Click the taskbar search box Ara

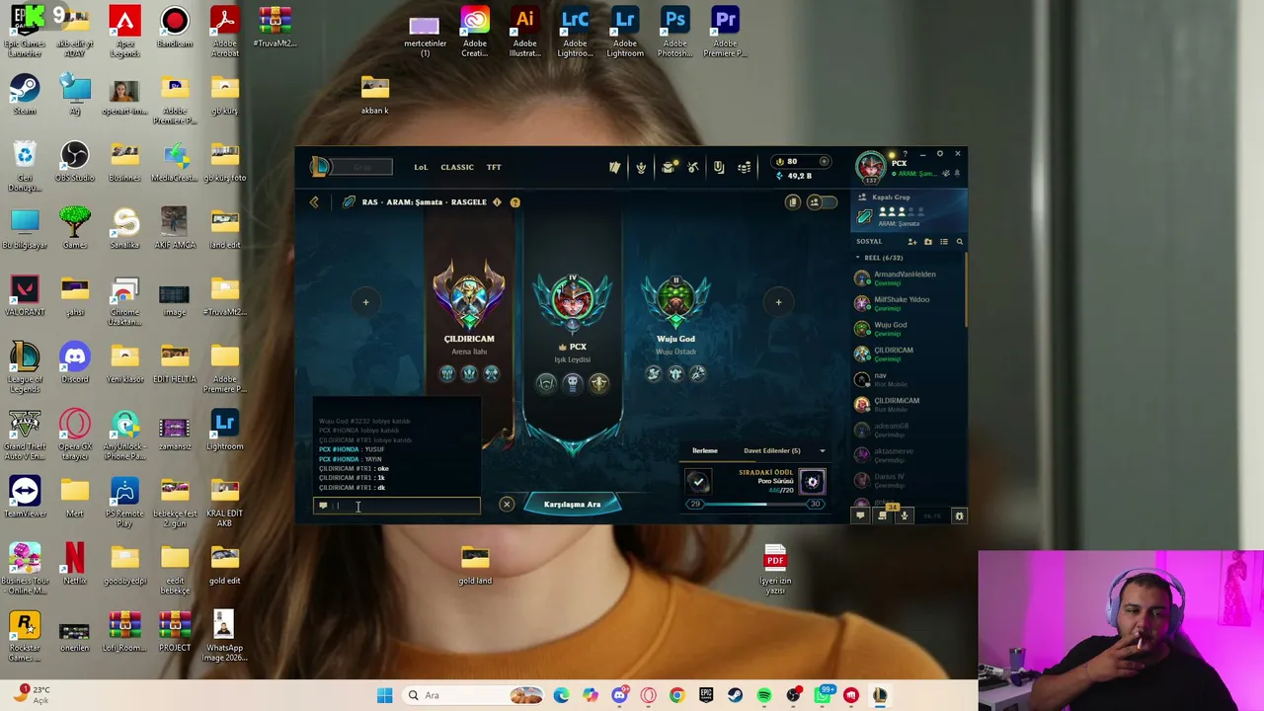pyautogui.click(x=474, y=695)
